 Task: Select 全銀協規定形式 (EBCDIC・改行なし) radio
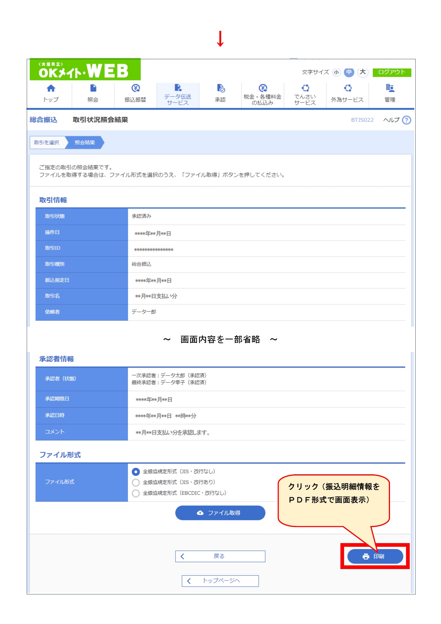[136, 493]
